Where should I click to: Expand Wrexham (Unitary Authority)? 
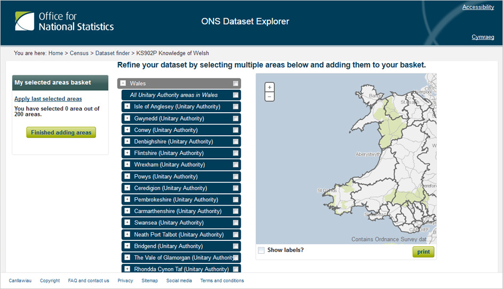coord(128,164)
